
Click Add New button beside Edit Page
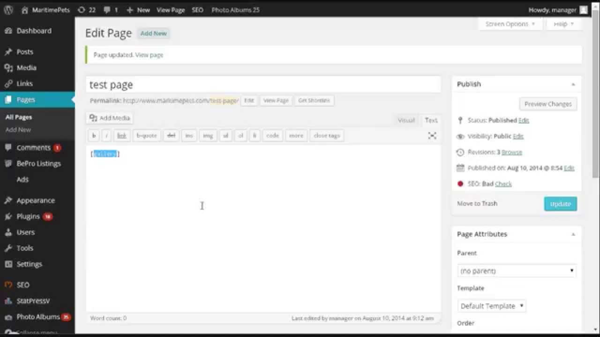(153, 33)
